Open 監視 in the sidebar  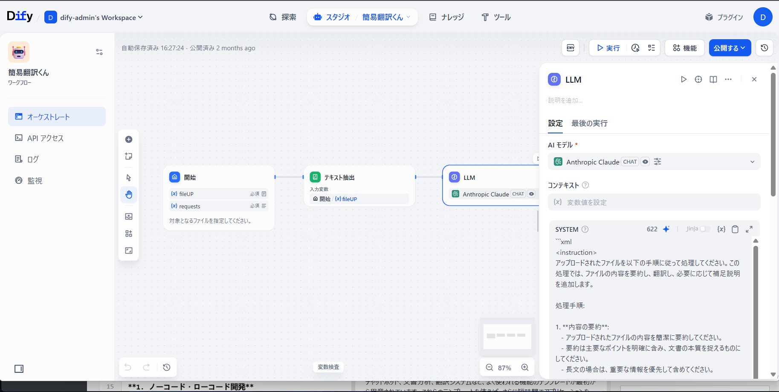coord(57,181)
